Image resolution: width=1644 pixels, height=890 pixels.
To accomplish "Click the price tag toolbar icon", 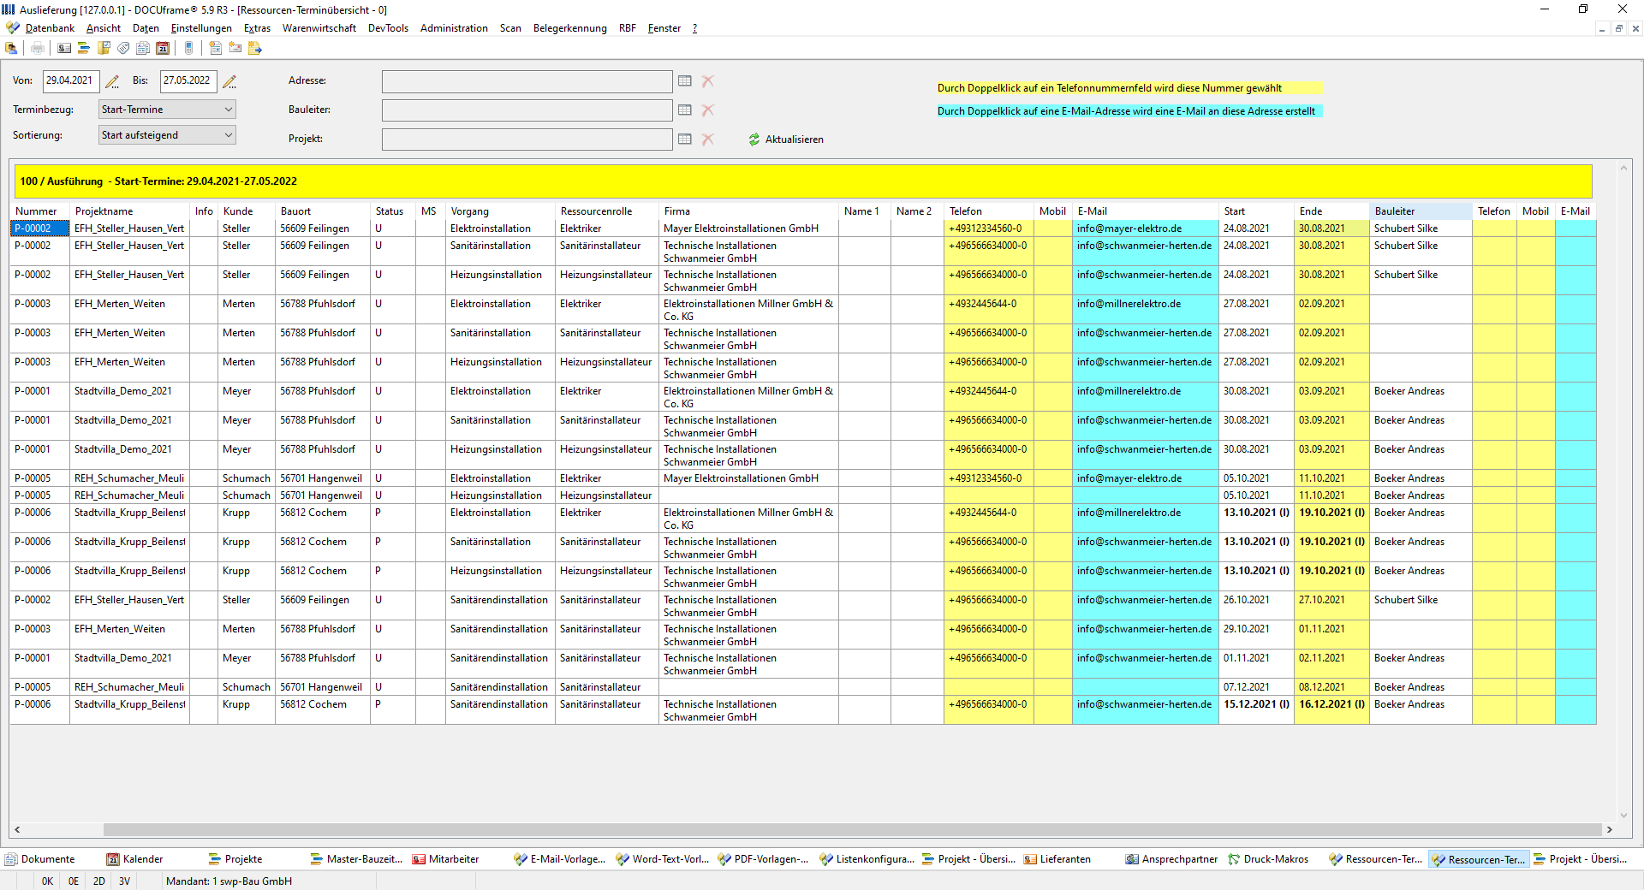I will (x=124, y=48).
